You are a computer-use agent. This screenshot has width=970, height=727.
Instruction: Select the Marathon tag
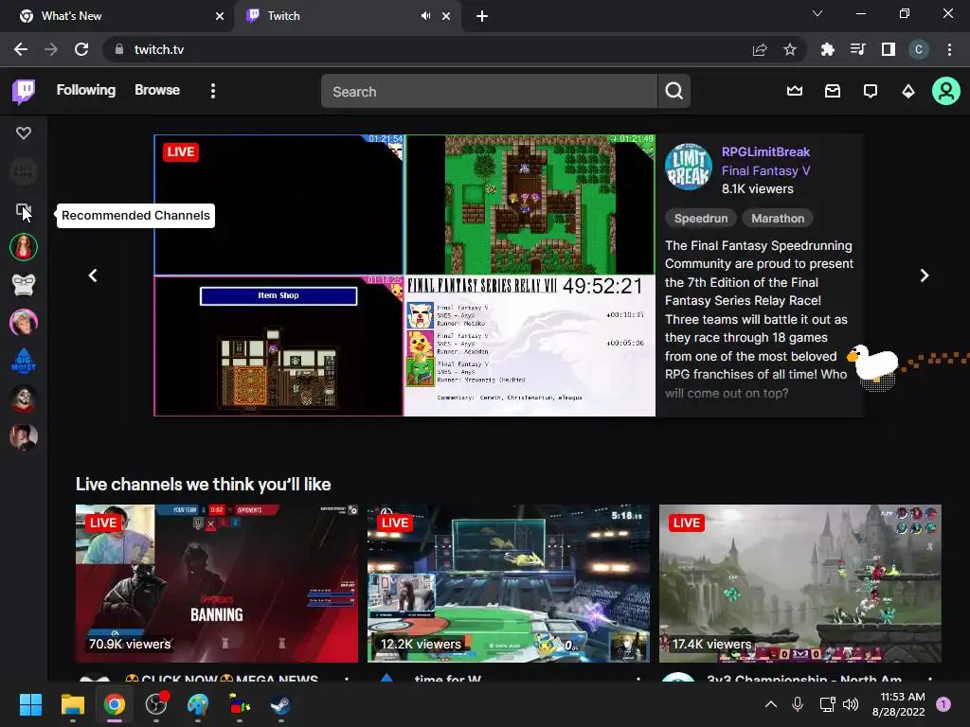coord(778,219)
